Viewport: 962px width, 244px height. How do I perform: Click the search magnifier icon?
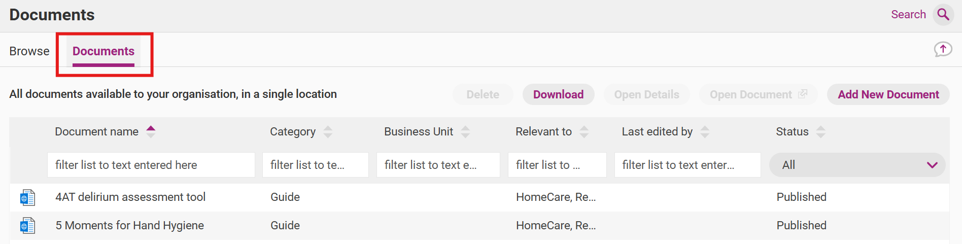(943, 14)
